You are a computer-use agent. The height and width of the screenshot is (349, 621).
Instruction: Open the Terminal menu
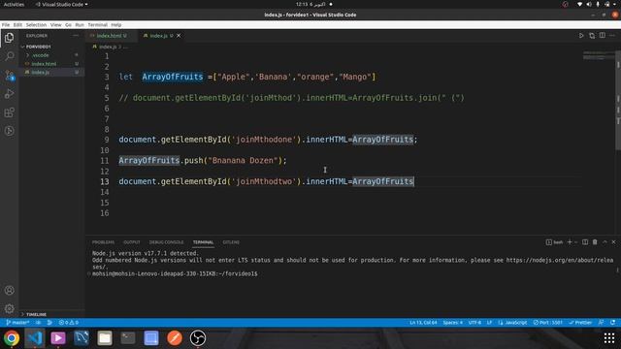click(x=97, y=24)
